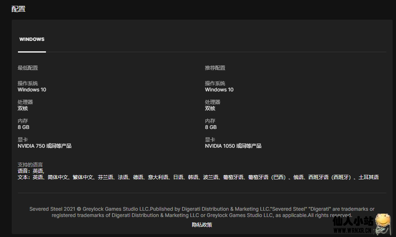Click the 双核 processor value under 推荐配置

(210, 108)
